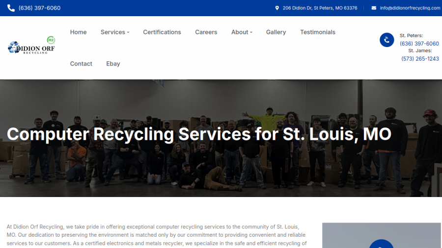Click the St. James: label
The width and height of the screenshot is (442, 248).
click(420, 51)
